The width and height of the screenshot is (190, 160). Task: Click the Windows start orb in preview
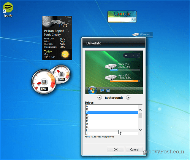(92, 90)
